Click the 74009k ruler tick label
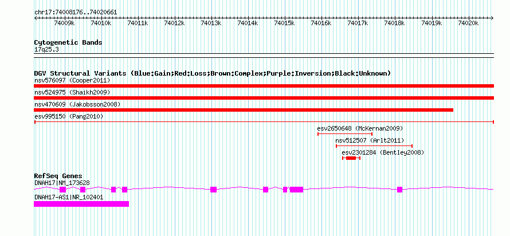 (x=64, y=23)
